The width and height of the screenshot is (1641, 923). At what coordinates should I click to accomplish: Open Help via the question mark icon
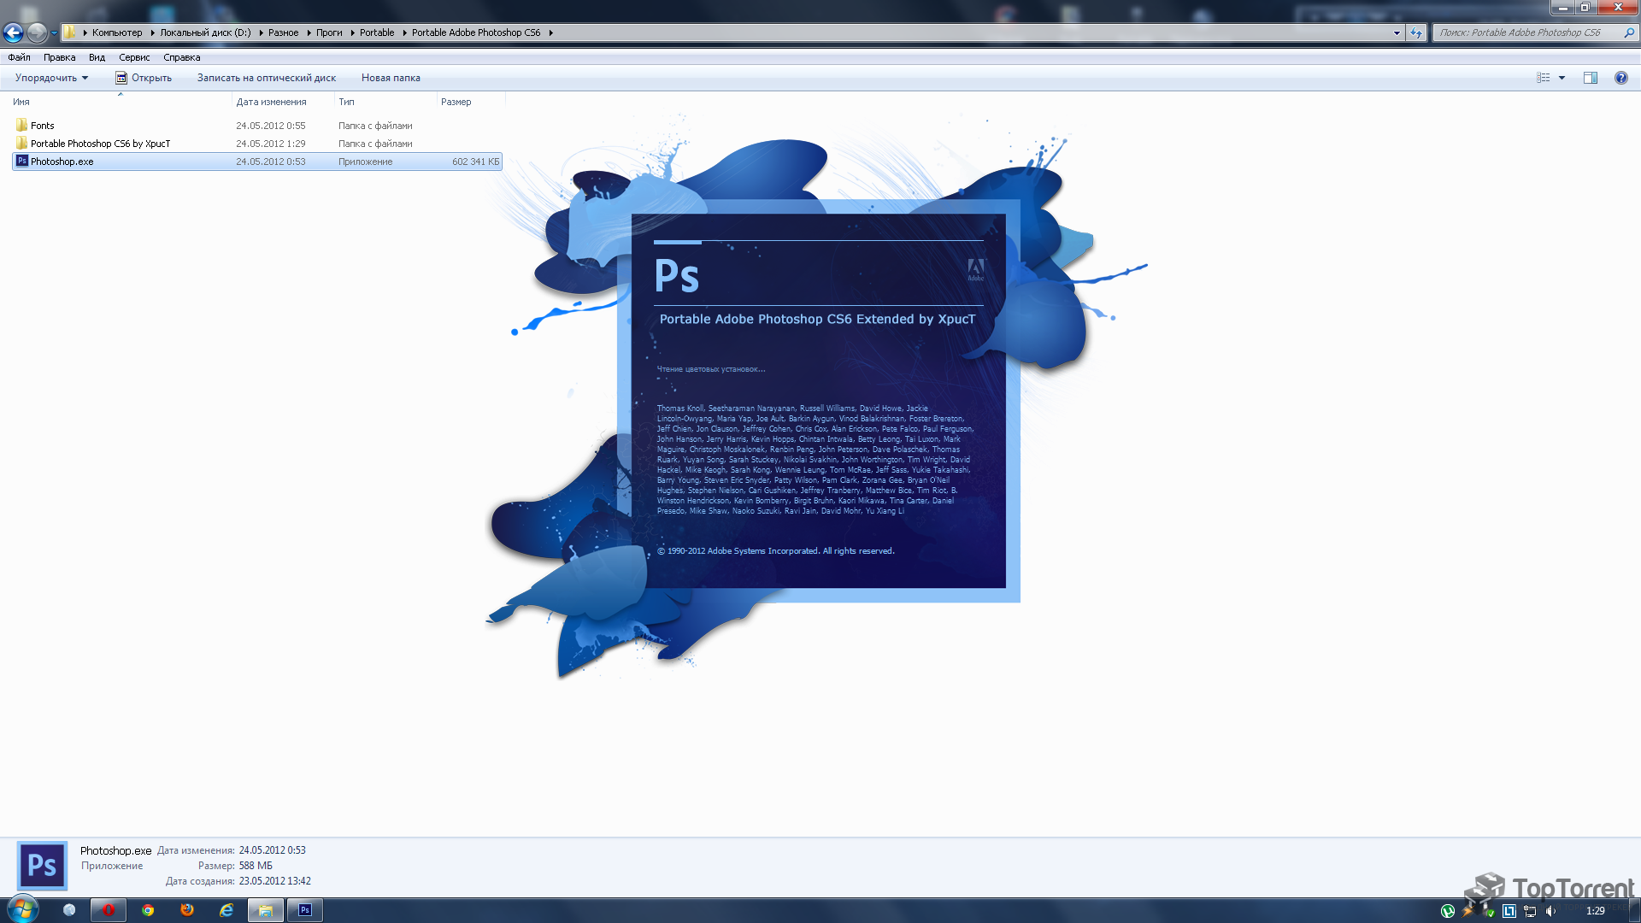click(x=1620, y=78)
